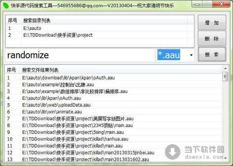This screenshot has width=233, height=166.
Task: Select result animate.aau
Action: tap(54, 112)
